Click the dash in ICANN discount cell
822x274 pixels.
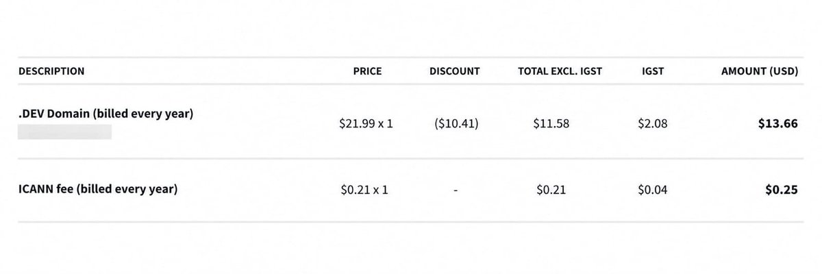[x=456, y=191]
